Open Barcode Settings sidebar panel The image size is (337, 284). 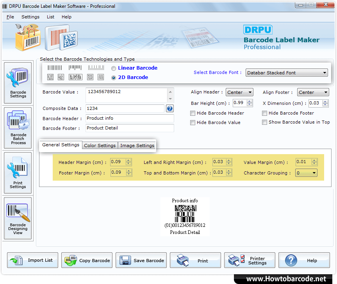pos(18,83)
